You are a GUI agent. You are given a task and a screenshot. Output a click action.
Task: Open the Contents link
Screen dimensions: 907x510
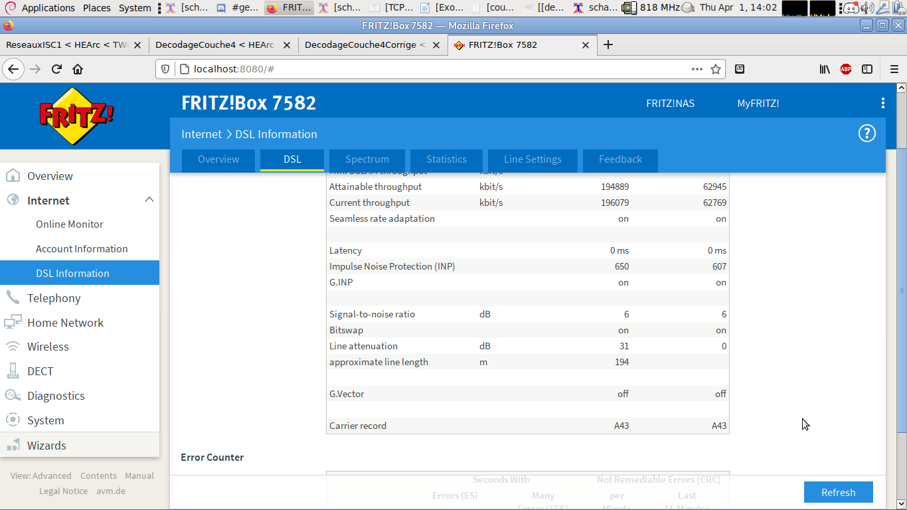point(98,475)
